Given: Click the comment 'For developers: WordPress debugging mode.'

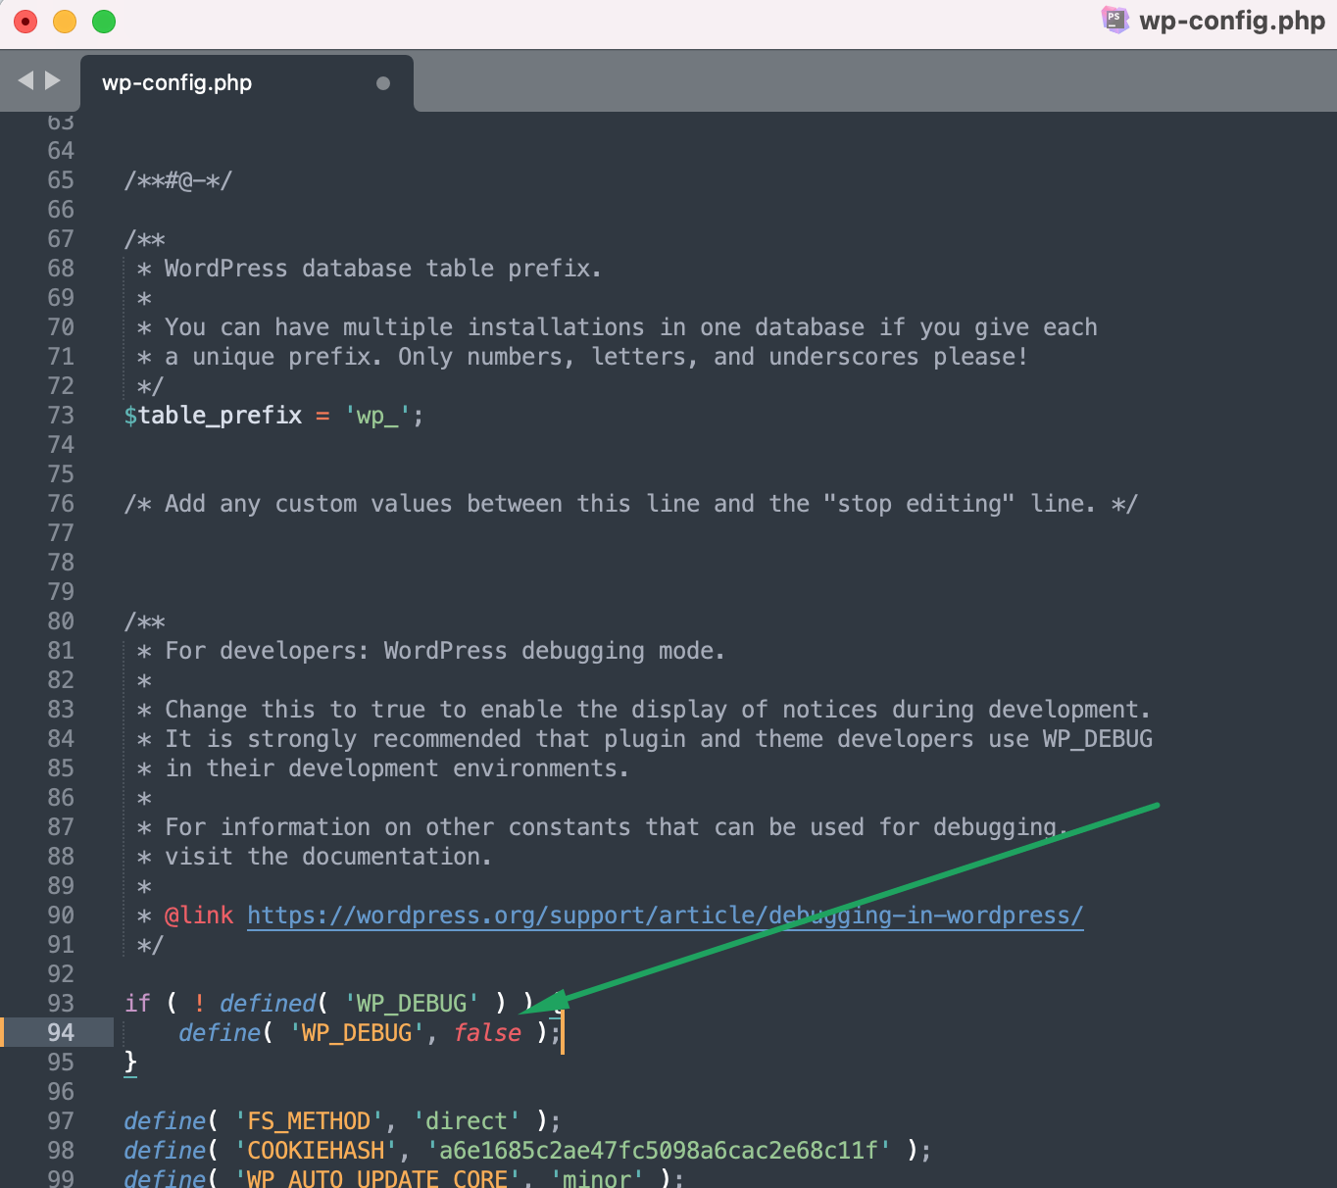Looking at the screenshot, I should [445, 651].
